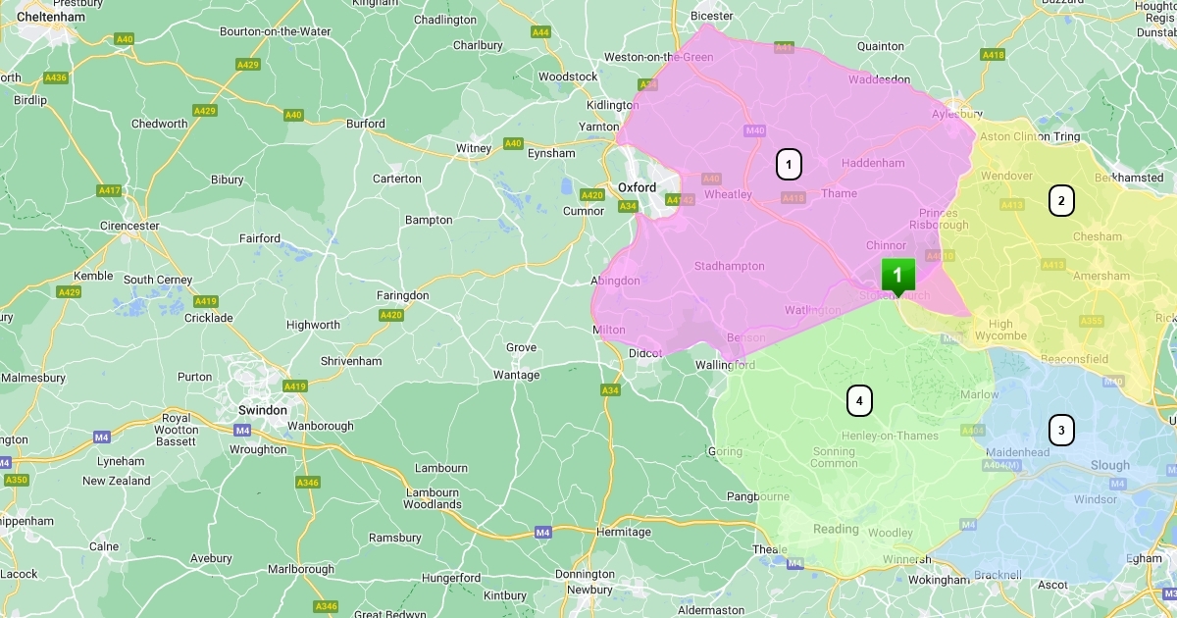Click the A350 road shield on the left edge

pos(17,480)
